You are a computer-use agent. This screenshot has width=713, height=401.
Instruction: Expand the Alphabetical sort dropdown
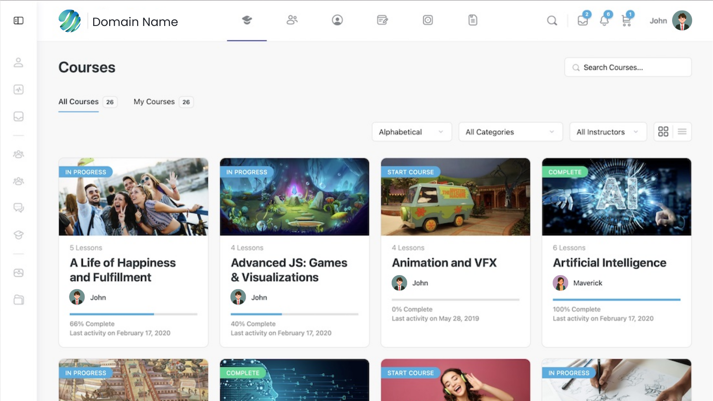coord(411,132)
